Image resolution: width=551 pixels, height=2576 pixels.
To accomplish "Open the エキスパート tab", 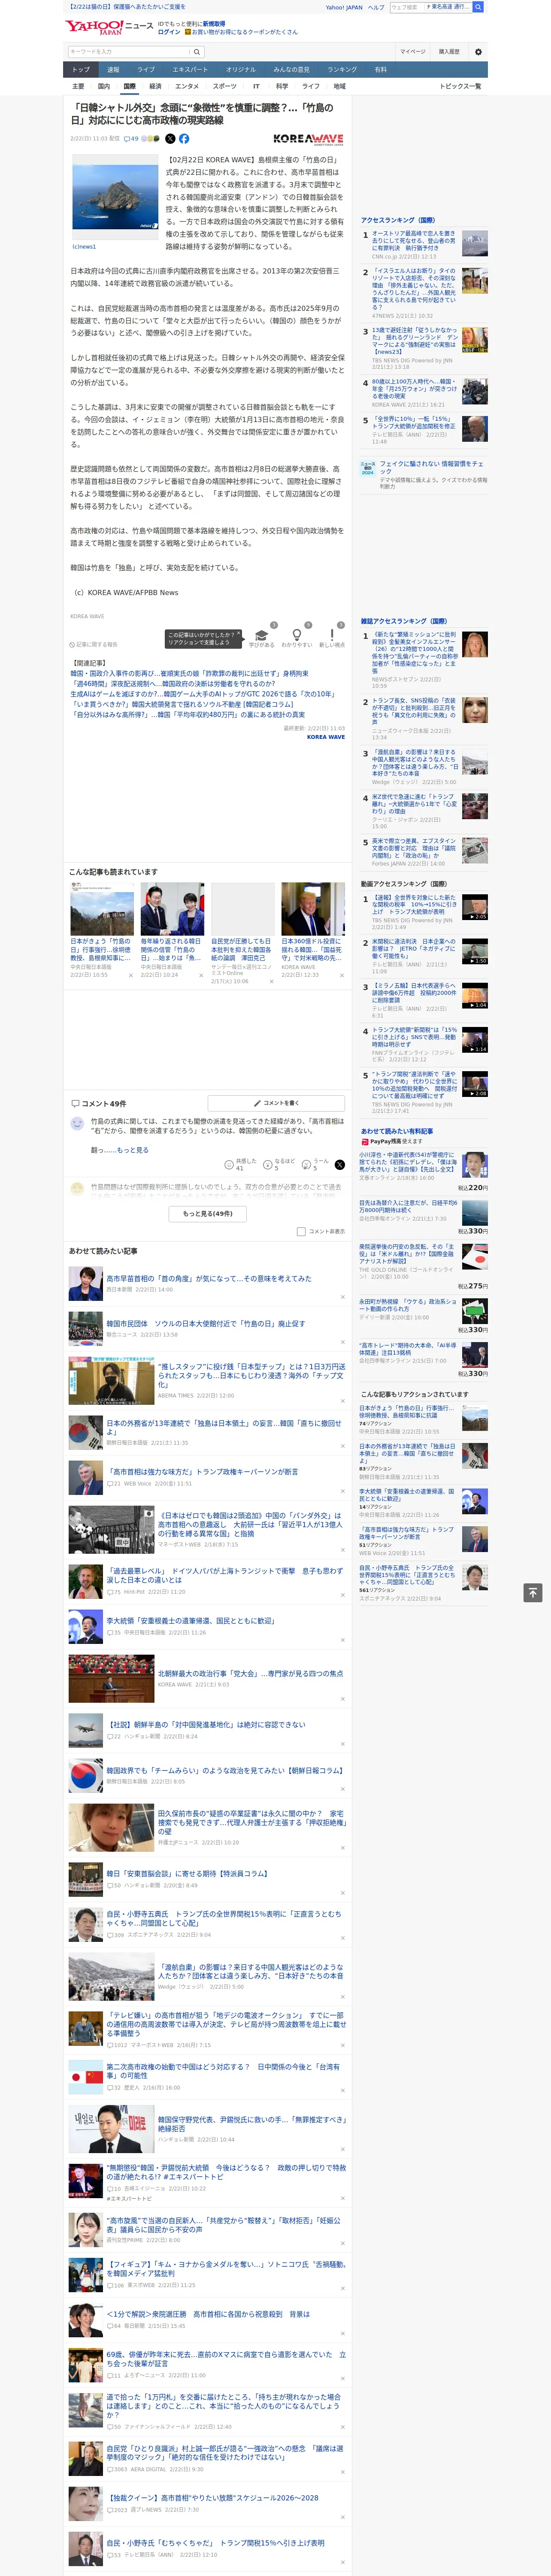I will click(190, 69).
